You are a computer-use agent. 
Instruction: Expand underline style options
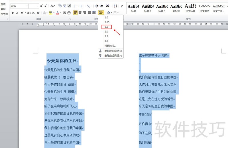coord(25,13)
